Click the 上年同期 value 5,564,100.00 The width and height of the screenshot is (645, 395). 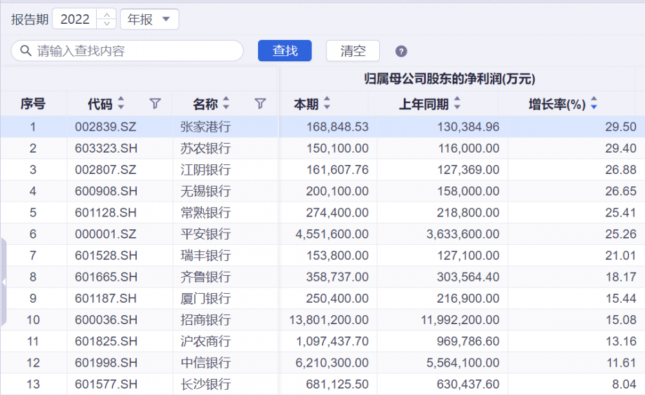click(x=462, y=363)
